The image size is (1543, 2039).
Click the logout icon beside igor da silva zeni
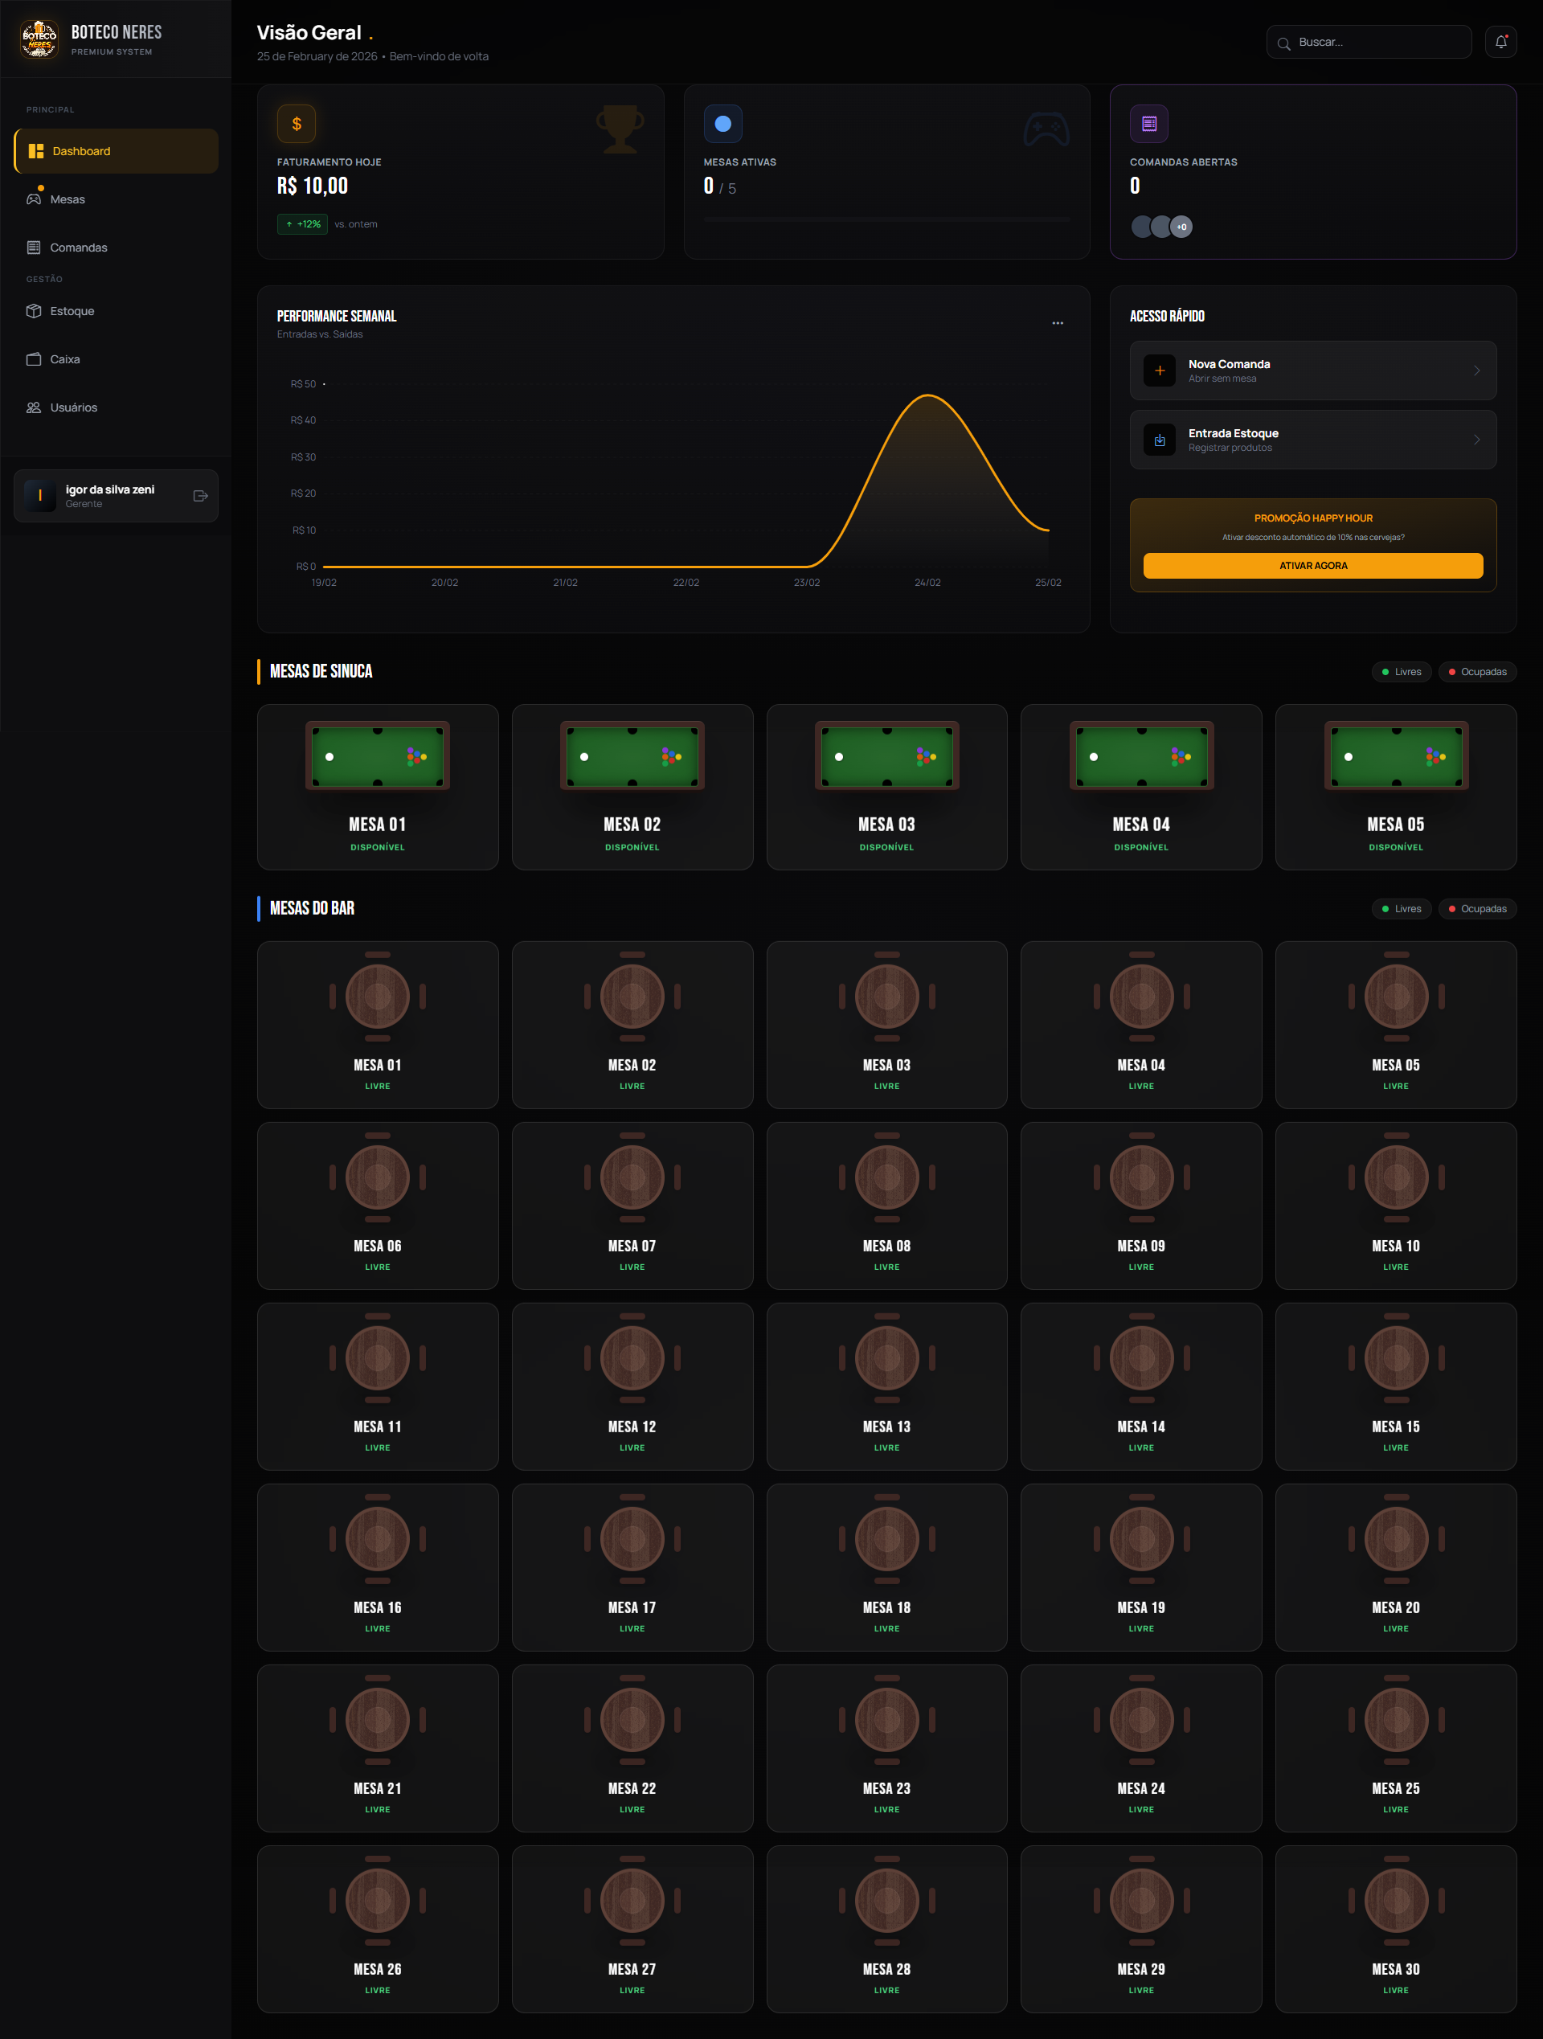coord(200,496)
